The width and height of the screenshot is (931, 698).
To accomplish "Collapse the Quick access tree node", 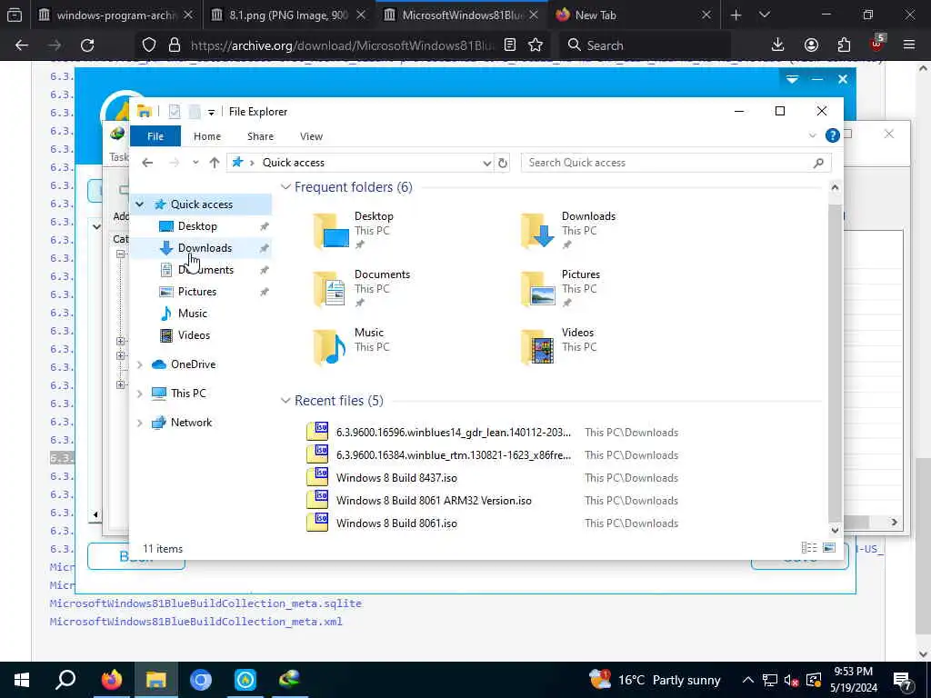I will (x=139, y=204).
